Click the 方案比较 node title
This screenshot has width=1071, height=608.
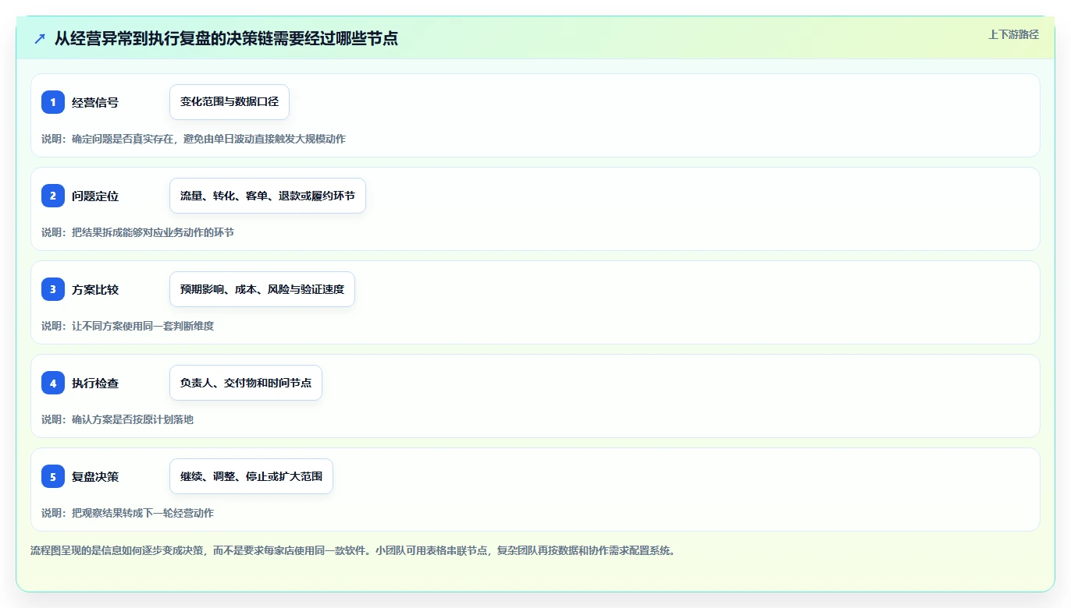coord(95,289)
